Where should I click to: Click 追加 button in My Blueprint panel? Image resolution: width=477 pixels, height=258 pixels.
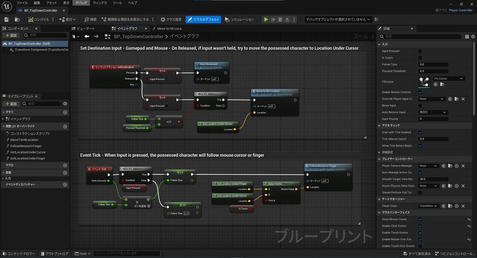tap(11, 103)
